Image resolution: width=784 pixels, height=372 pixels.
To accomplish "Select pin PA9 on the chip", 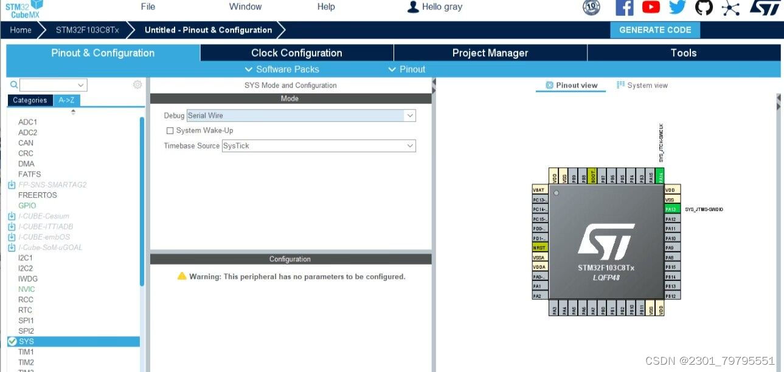I will pyautogui.click(x=673, y=248).
